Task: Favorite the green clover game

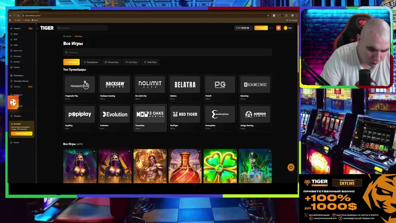Action: (x=234, y=151)
